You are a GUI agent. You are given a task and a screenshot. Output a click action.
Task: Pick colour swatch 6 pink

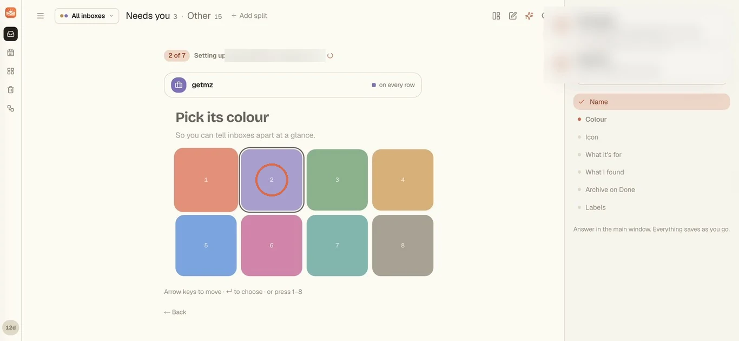point(272,245)
